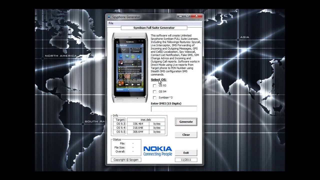Click the OS 9.5 row label

tap(119, 132)
